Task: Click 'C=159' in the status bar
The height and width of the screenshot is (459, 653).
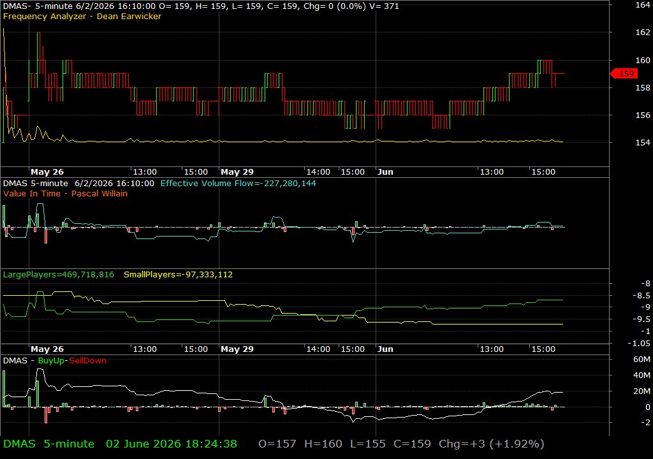Action: (x=413, y=444)
